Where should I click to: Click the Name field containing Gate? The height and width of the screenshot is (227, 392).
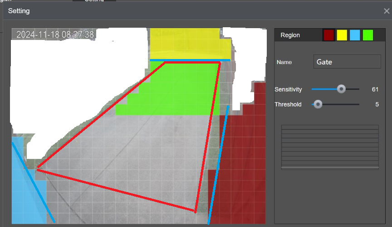point(347,62)
